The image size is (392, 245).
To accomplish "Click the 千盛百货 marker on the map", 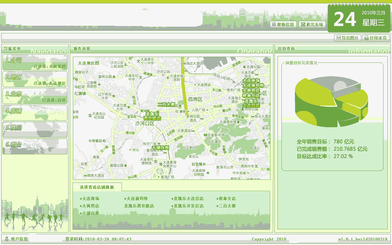I will click(161, 148).
